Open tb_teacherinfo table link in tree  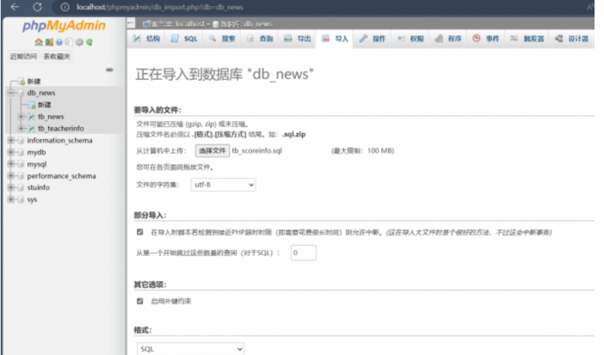click(x=61, y=129)
